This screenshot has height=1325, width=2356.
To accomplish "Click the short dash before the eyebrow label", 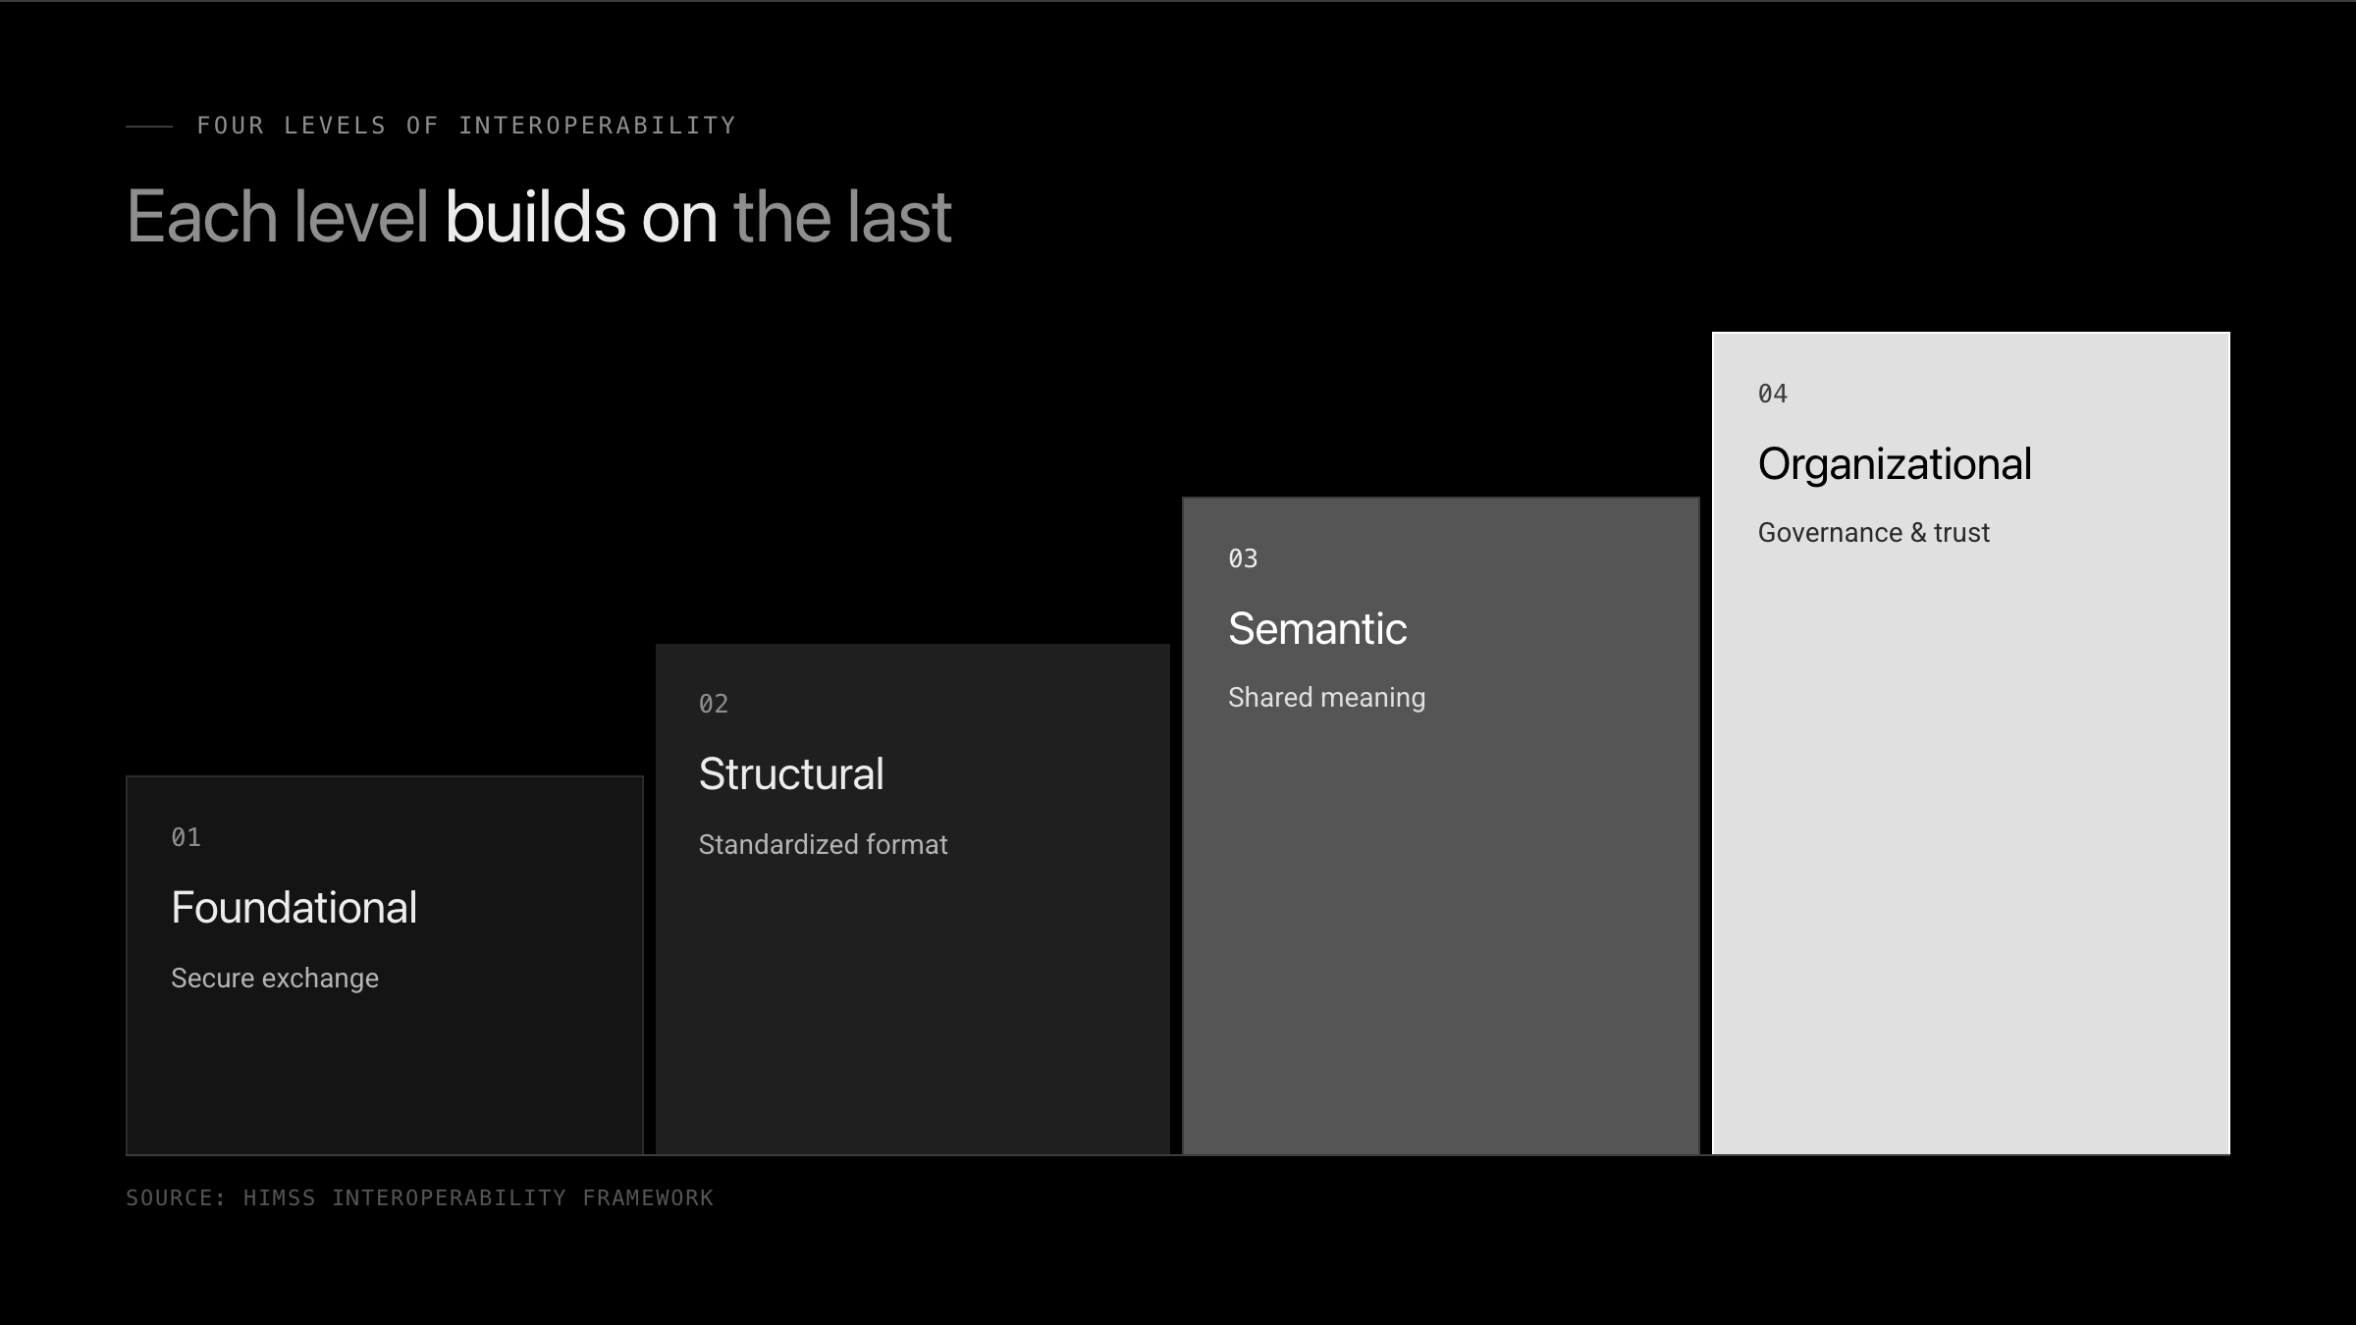I will 149,127.
